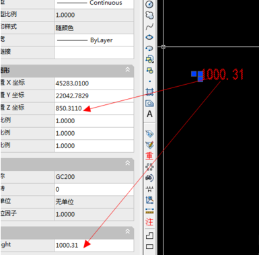Image resolution: width=259 pixels, height=255 pixels.
Task: Click the blue tag icon in toolbar
Action: [149, 134]
